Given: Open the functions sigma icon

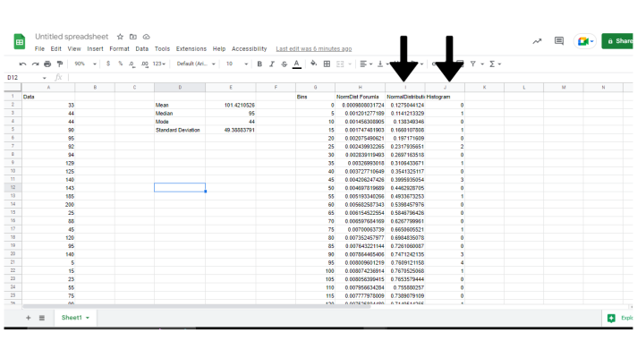Looking at the screenshot, I should tap(492, 64).
